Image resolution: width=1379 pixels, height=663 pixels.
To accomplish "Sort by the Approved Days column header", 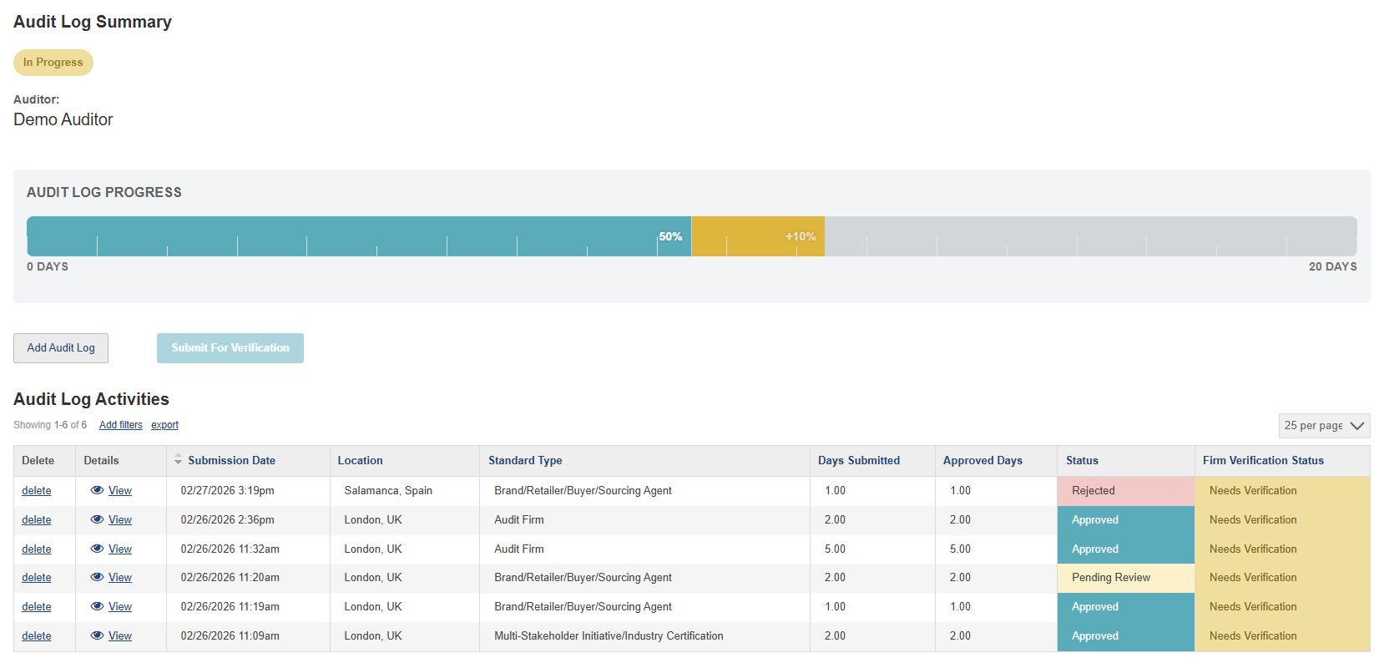I will click(x=982, y=460).
